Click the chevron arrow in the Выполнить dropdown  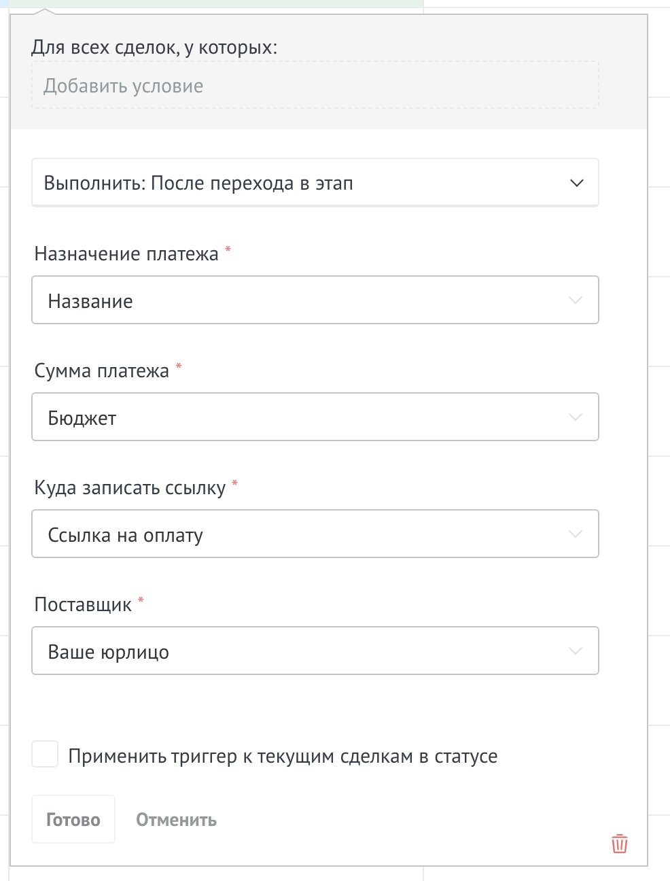pos(577,183)
